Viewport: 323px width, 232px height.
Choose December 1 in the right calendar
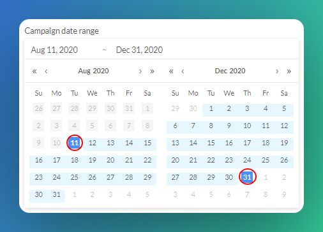pos(211,108)
